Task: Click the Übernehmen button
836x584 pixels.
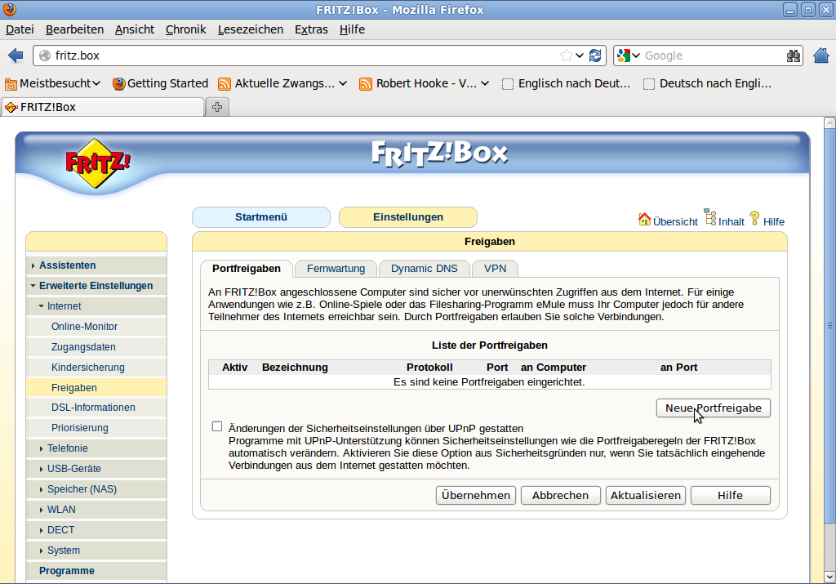Action: [x=476, y=495]
